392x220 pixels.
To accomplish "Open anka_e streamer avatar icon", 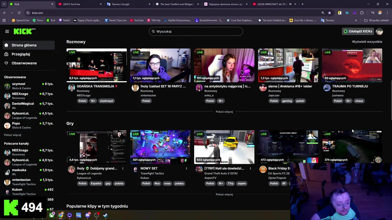I will click(199, 88).
